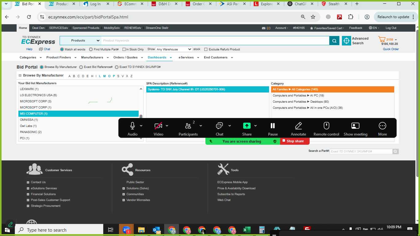This screenshot has height=236, width=420.
Task: Select PANASONIC (2) manufacturer row
Action: click(78, 132)
